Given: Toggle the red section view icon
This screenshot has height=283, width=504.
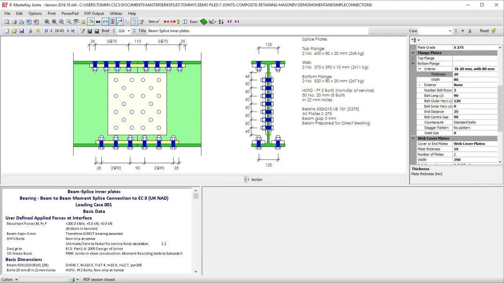Looking at the screenshot, I should (113, 22).
